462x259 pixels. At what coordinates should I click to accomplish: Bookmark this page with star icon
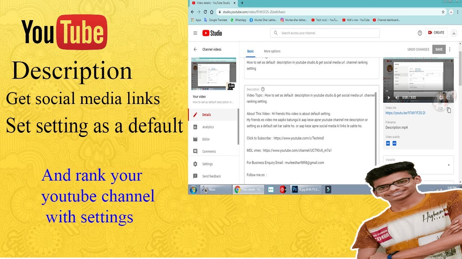coord(443,12)
